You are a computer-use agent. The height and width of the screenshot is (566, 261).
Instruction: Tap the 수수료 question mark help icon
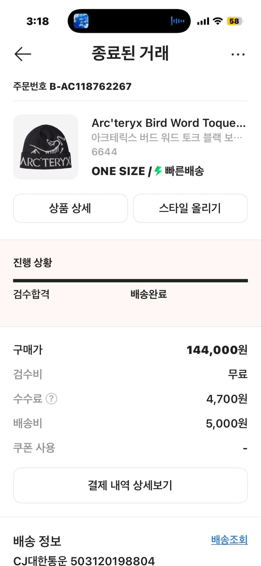point(51,399)
